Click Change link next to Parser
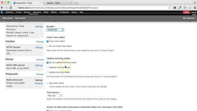 click(40, 60)
